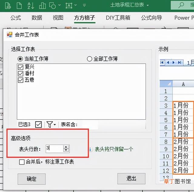Uncheck the 复兴 worksheet checkbox
This screenshot has height=192, width=194.
coord(21,67)
